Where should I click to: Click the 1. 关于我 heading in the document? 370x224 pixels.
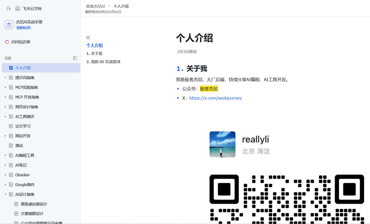(x=192, y=69)
